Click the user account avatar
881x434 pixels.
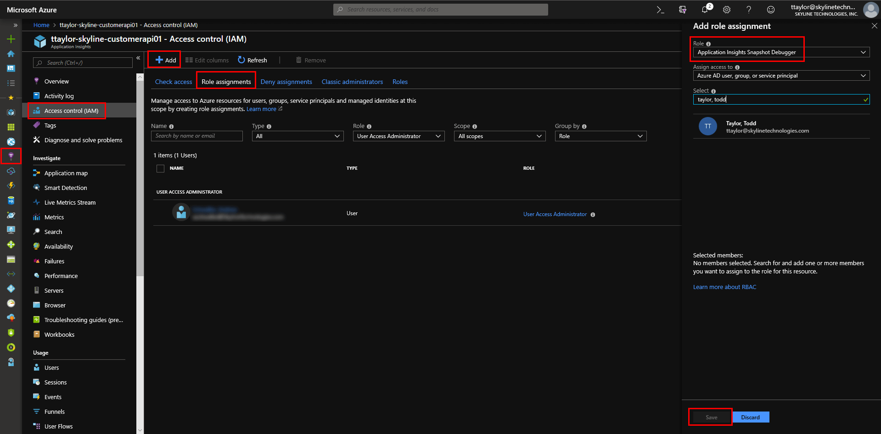tap(870, 10)
